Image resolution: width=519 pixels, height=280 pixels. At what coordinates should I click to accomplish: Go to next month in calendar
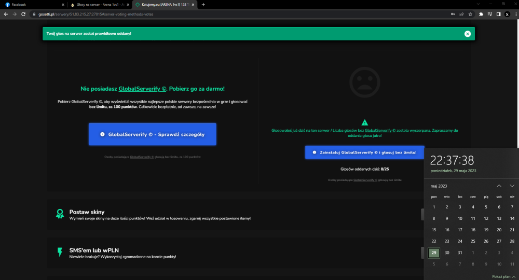(x=512, y=186)
